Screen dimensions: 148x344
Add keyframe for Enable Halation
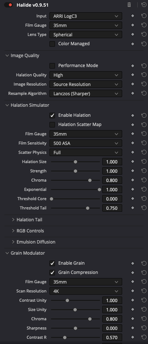click(x=132, y=115)
